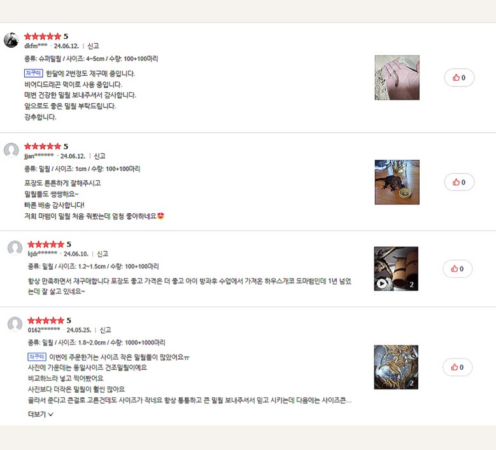Like the dkfm*** review with thumbs-up

tap(459, 78)
